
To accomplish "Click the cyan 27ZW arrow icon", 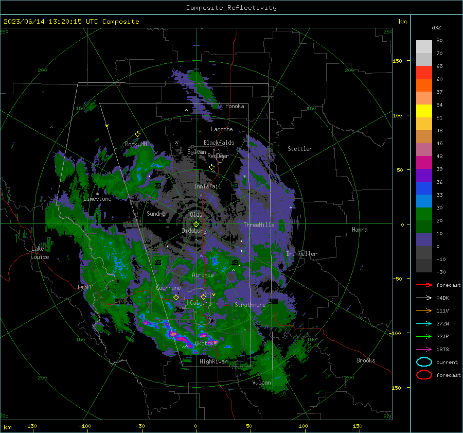I will pyautogui.click(x=424, y=323).
